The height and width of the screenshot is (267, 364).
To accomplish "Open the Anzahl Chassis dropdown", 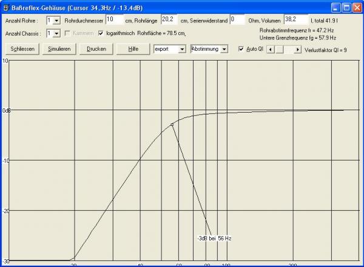I will point(56,33).
